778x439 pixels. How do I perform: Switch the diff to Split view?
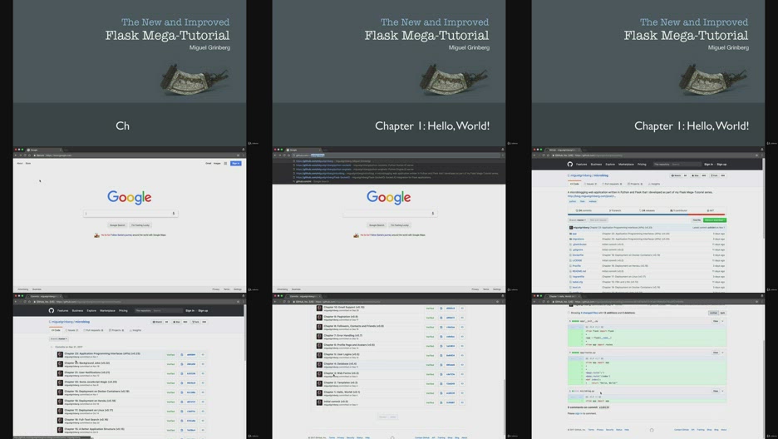pos(722,313)
